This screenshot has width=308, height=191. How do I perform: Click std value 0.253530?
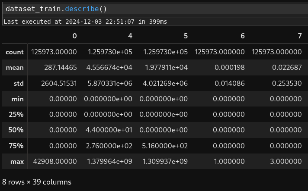pyautogui.click(x=287, y=83)
